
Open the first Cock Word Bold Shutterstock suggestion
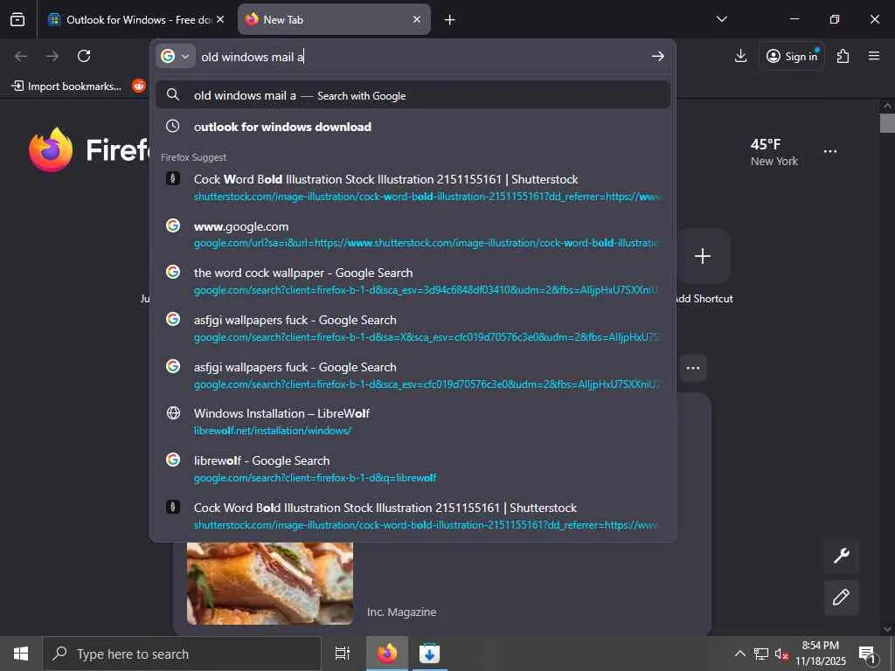413,187
